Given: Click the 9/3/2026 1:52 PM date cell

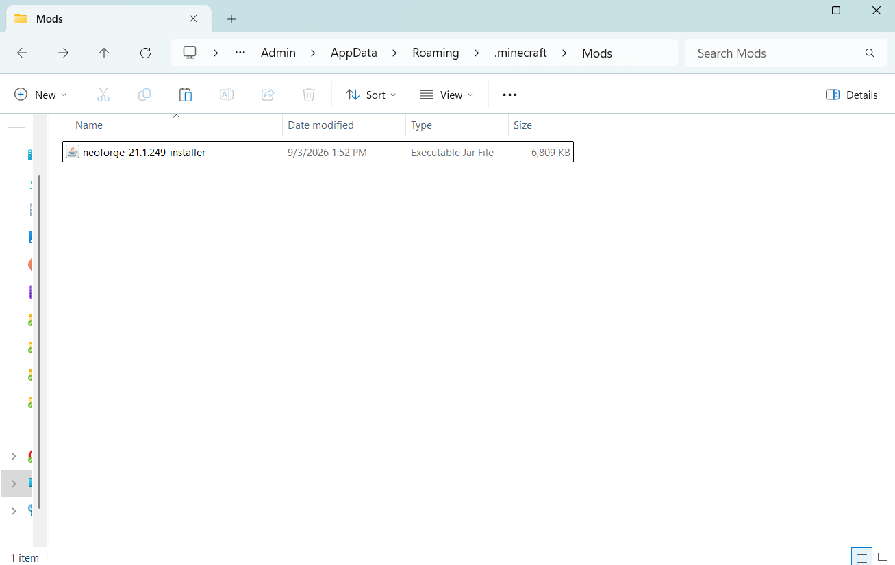Looking at the screenshot, I should (327, 153).
